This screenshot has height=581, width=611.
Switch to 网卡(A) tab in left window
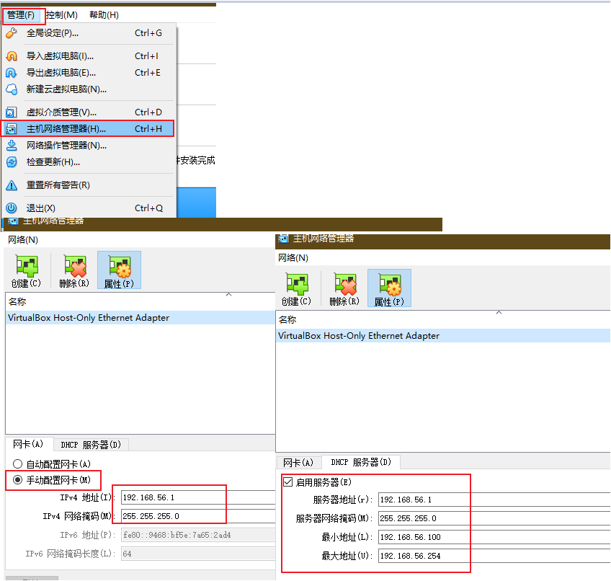(28, 444)
